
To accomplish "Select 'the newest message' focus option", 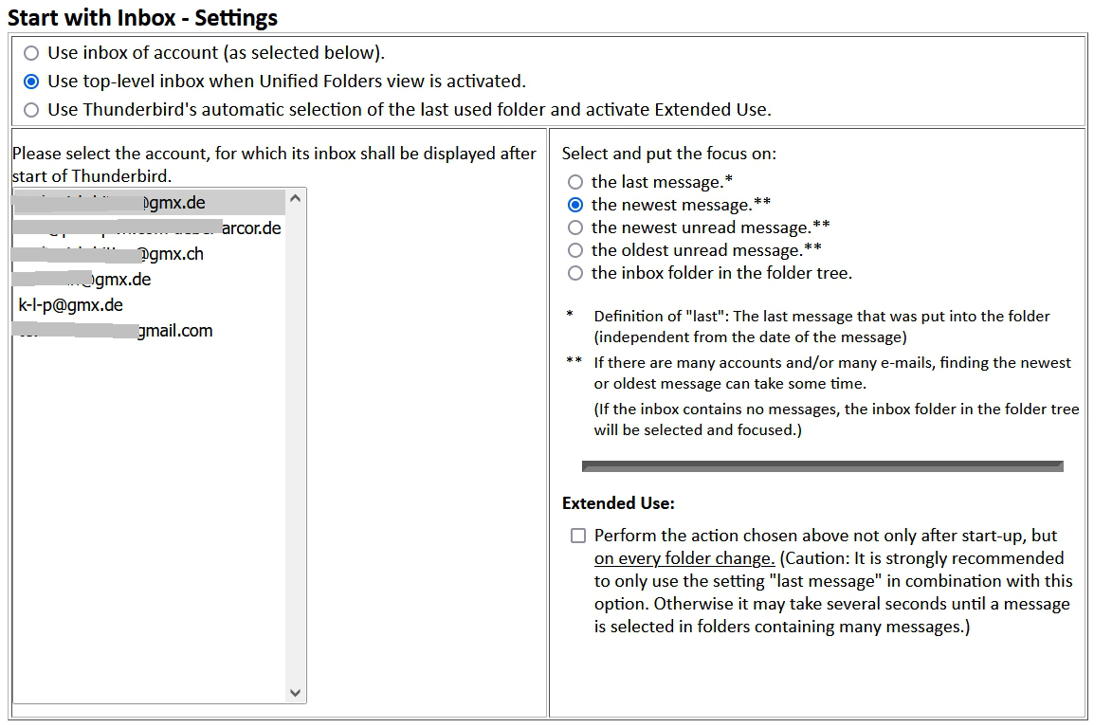I will point(574,205).
